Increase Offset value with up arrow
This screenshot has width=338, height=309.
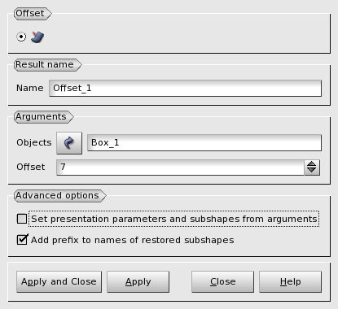(312, 164)
